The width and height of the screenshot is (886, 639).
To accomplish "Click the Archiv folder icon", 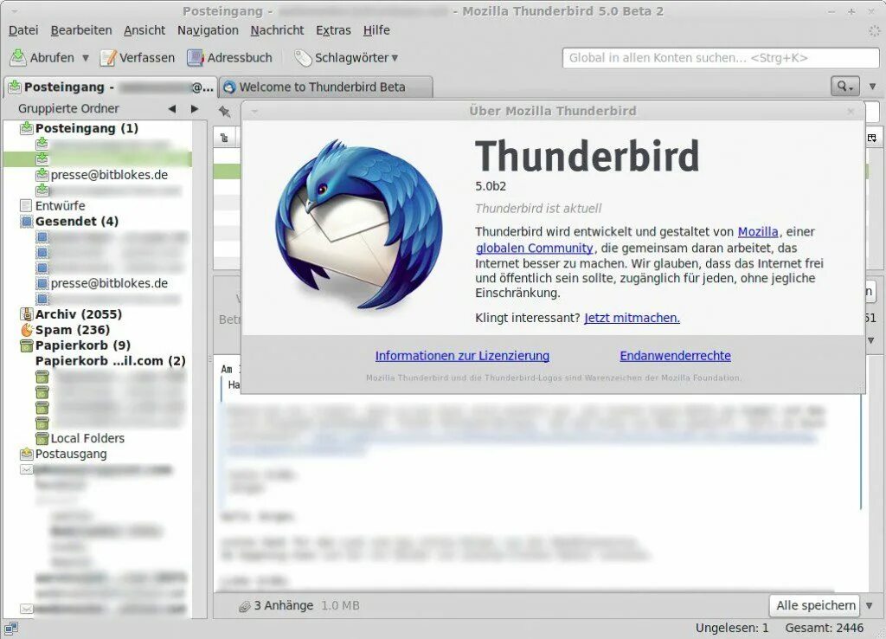I will coord(27,314).
